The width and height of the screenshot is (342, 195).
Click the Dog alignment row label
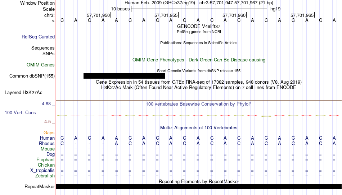pyautogui.click(x=50, y=154)
